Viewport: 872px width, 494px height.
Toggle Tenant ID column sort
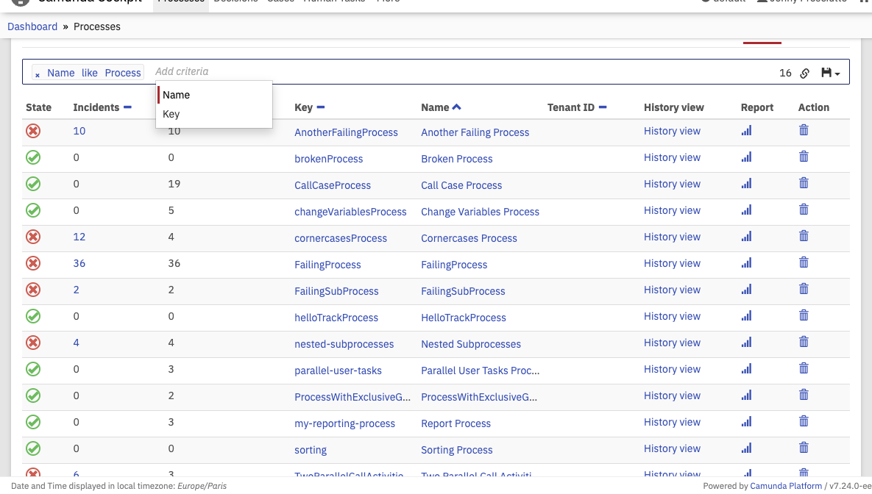pos(603,107)
